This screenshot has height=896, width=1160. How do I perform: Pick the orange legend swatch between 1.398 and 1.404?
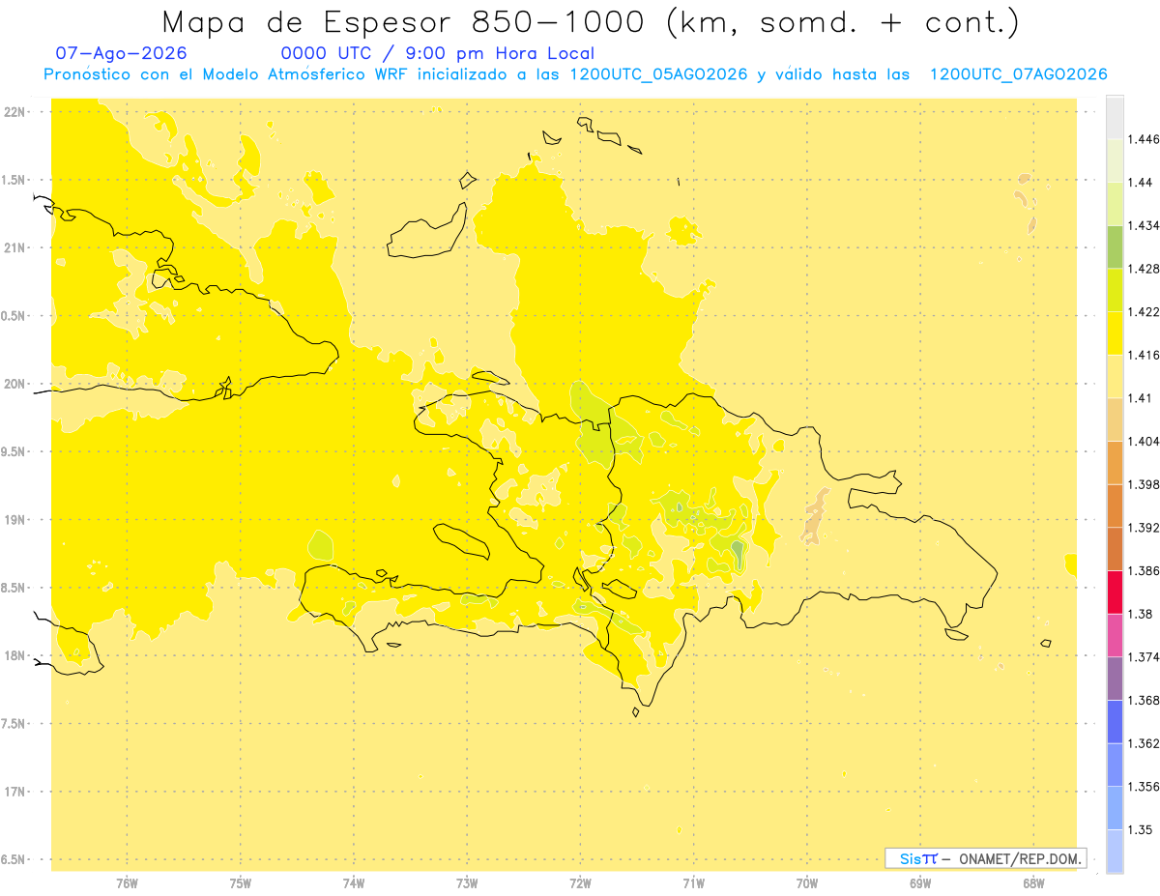1115,462
